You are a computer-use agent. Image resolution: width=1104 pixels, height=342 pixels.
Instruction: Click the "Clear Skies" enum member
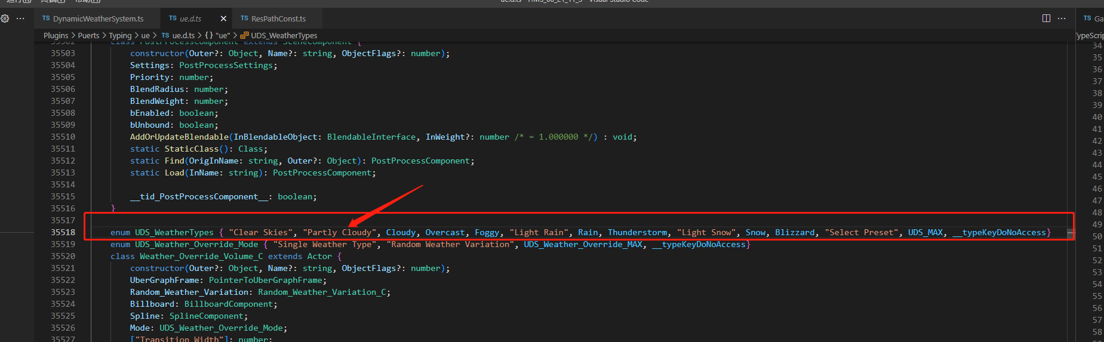click(x=260, y=232)
